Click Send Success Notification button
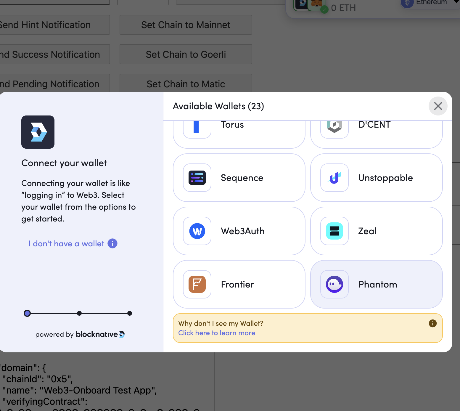The image size is (460, 411). click(x=55, y=54)
